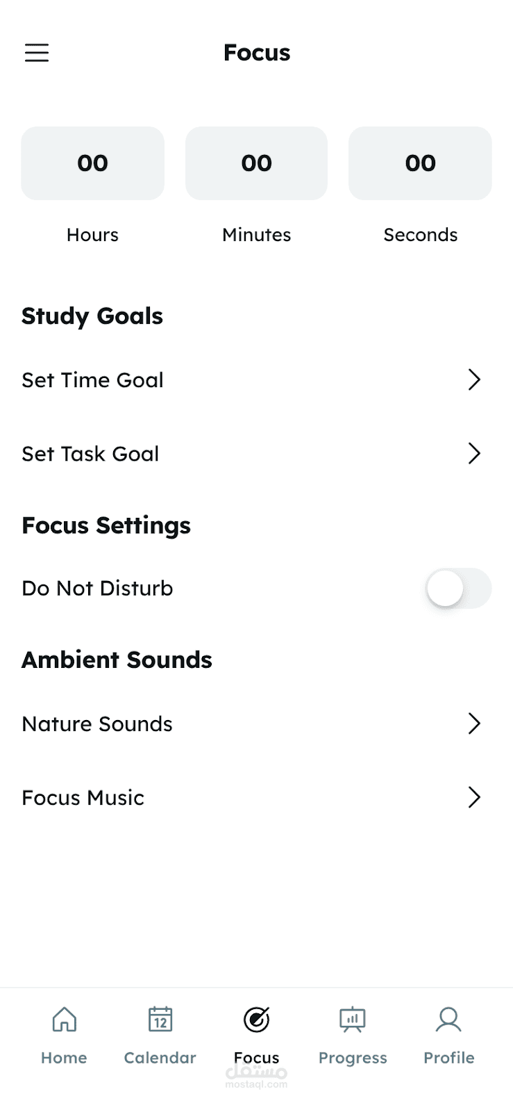
Task: Tap the Focus target icon
Action: (256, 1020)
